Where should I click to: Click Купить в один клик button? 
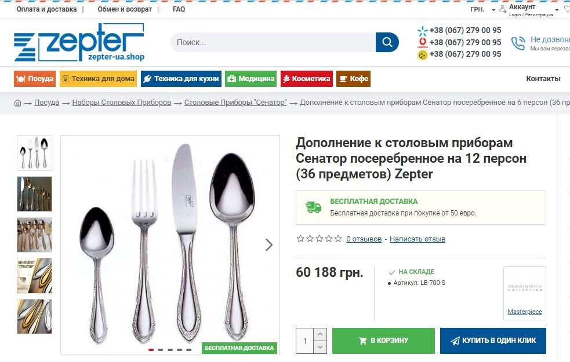click(493, 341)
